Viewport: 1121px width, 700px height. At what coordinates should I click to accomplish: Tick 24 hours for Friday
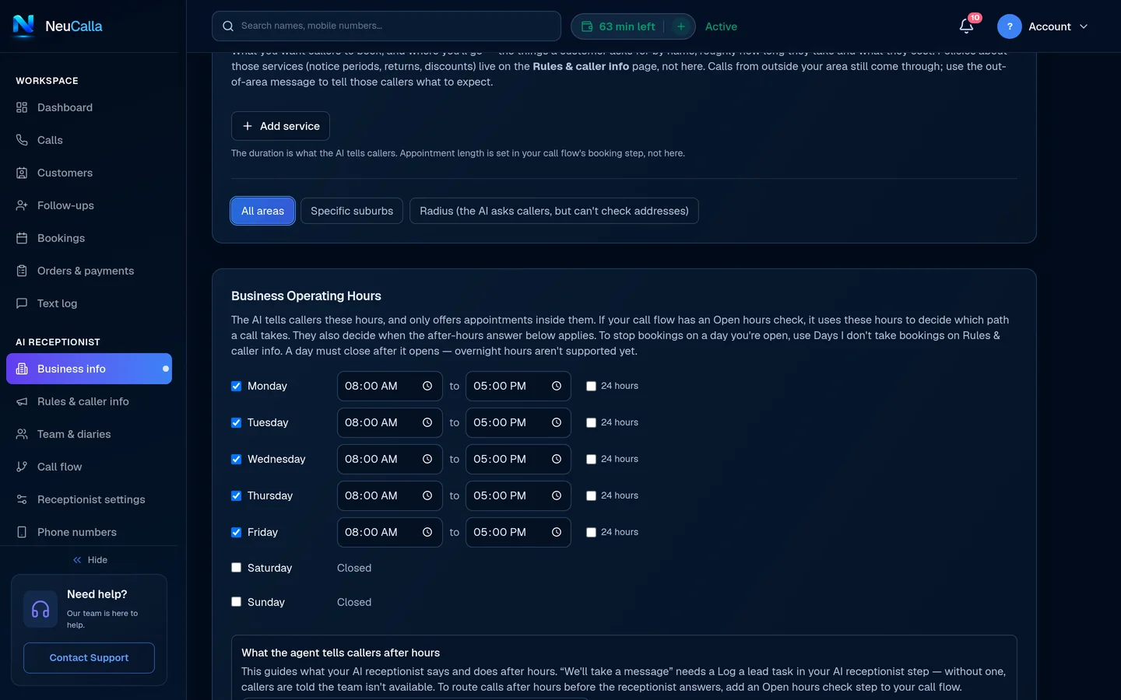[591, 532]
